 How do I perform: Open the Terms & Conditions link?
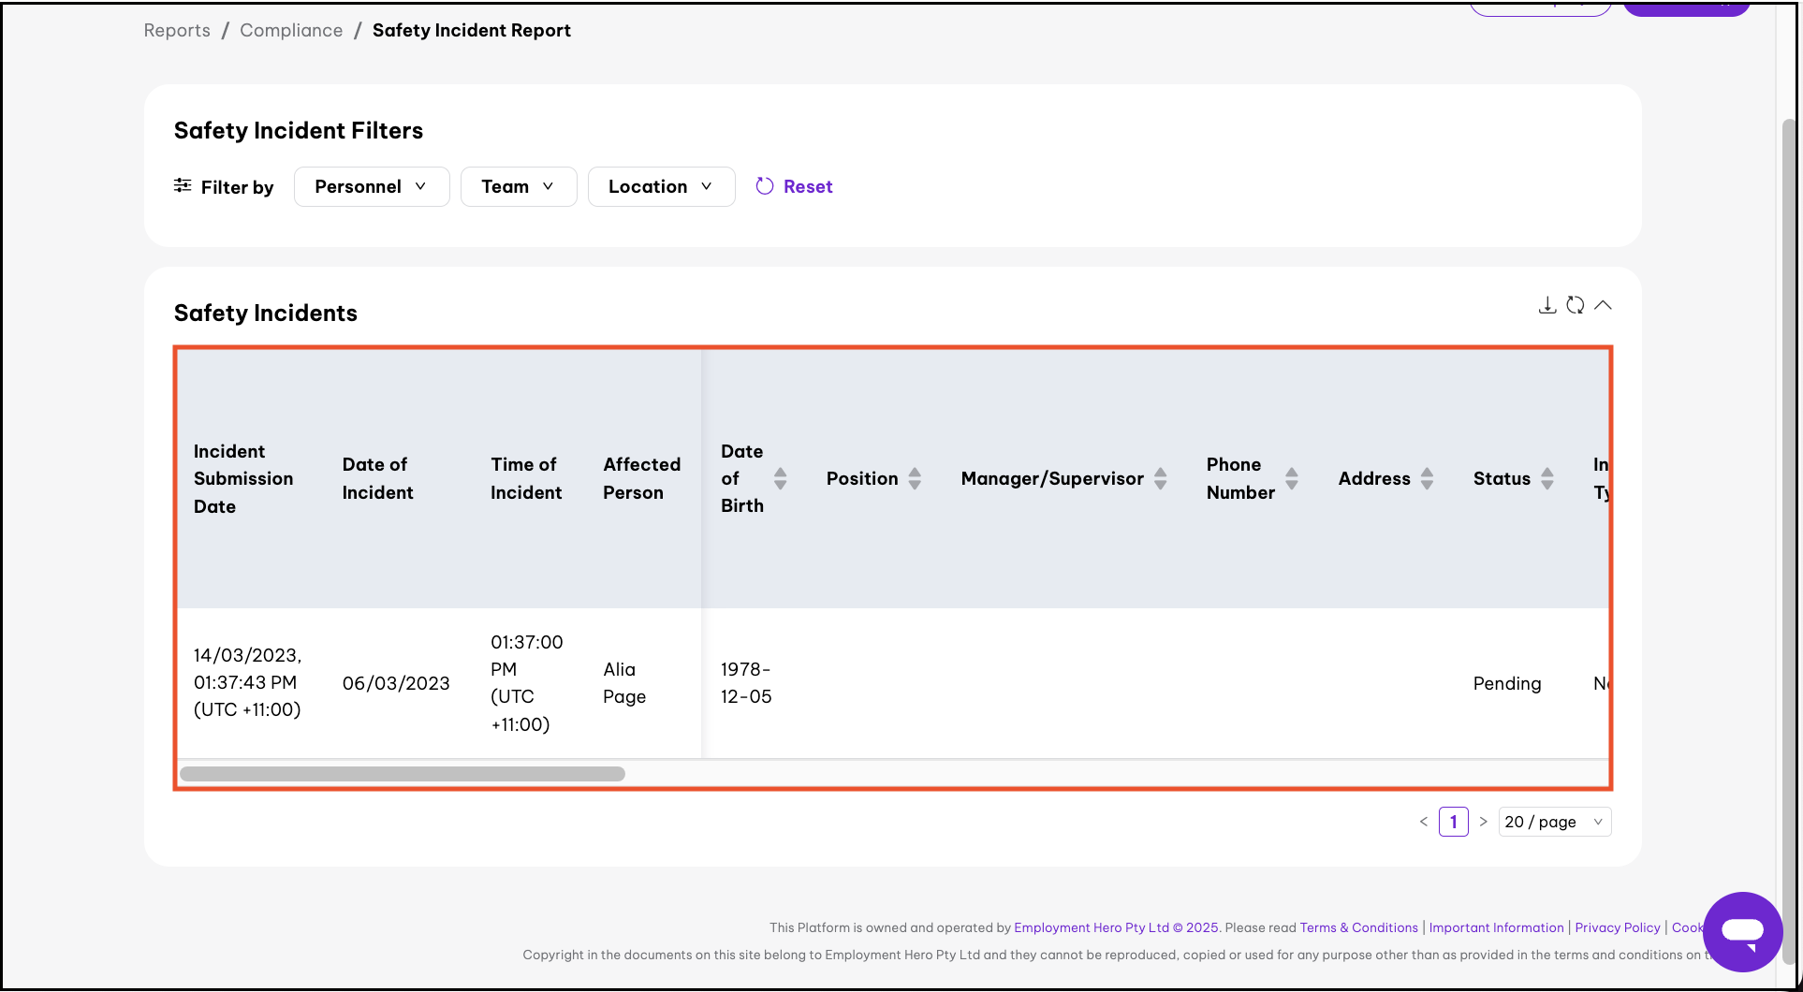point(1358,927)
